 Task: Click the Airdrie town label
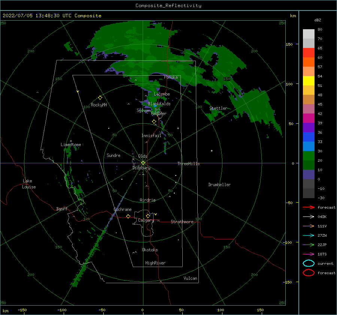click(x=148, y=200)
